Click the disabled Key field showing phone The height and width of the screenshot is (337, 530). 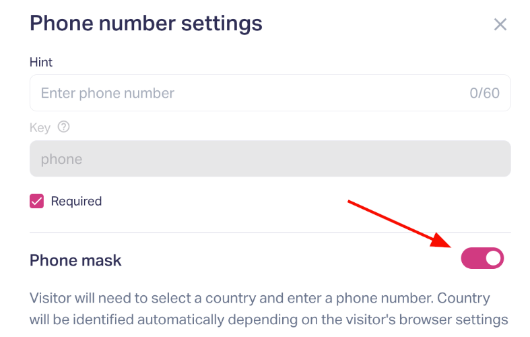tap(269, 160)
